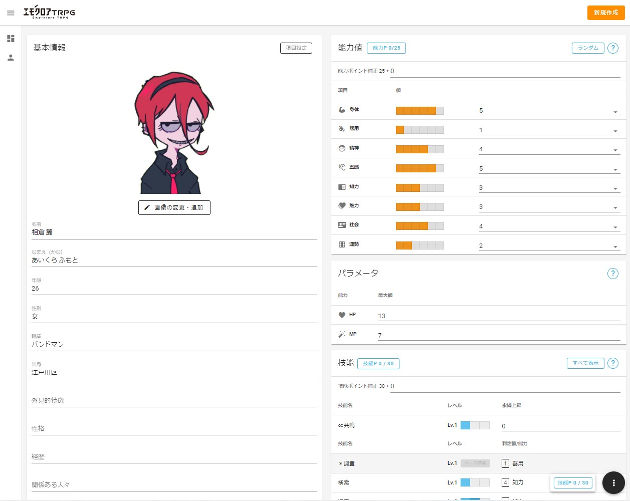The height and width of the screenshot is (501, 630).
Task: Set the 精神 orange ability bar
Action: tap(419, 149)
